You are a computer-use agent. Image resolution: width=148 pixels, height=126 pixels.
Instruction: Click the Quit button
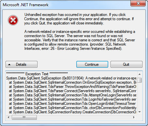click(x=126, y=64)
